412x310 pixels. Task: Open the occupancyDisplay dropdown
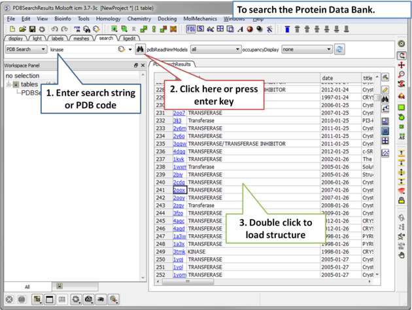[328, 50]
